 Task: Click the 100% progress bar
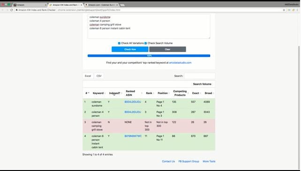click(149, 56)
